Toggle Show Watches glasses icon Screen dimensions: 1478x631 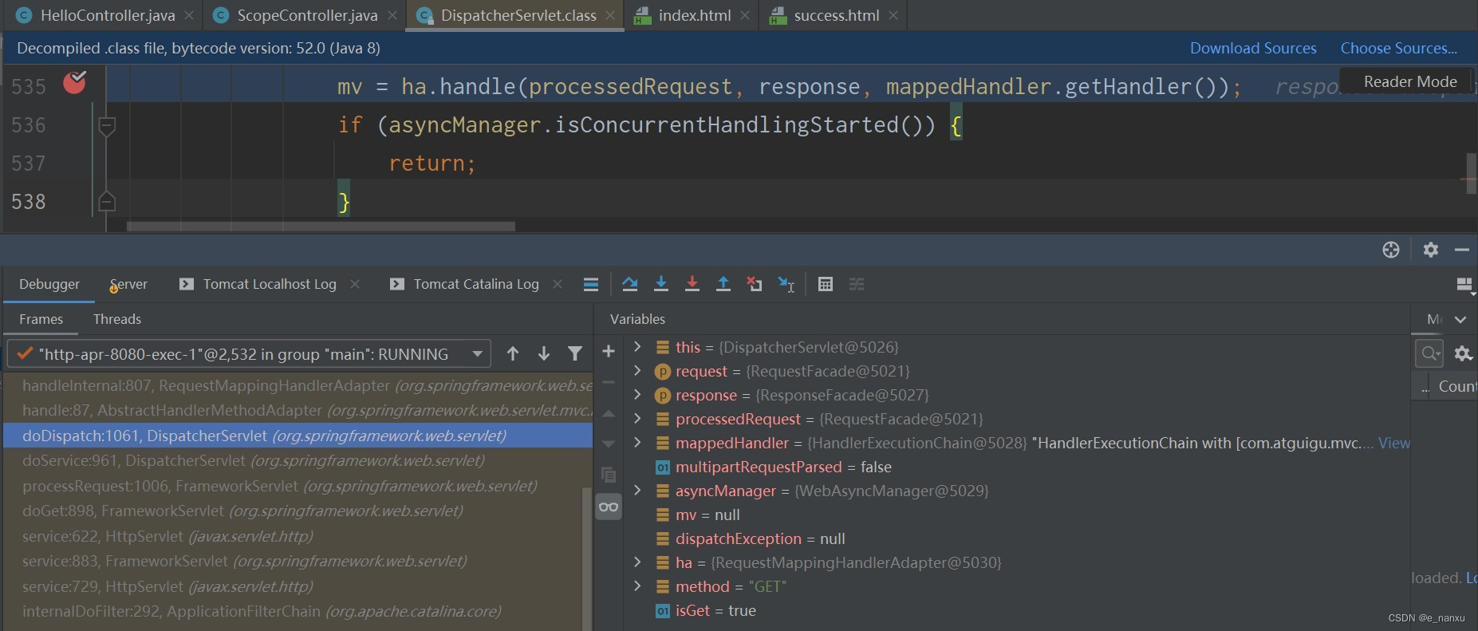coord(609,507)
